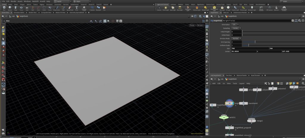The height and width of the screenshot is (138, 305).
Task: Add a Spot Light from the shelf
Action: click(x=173, y=8)
